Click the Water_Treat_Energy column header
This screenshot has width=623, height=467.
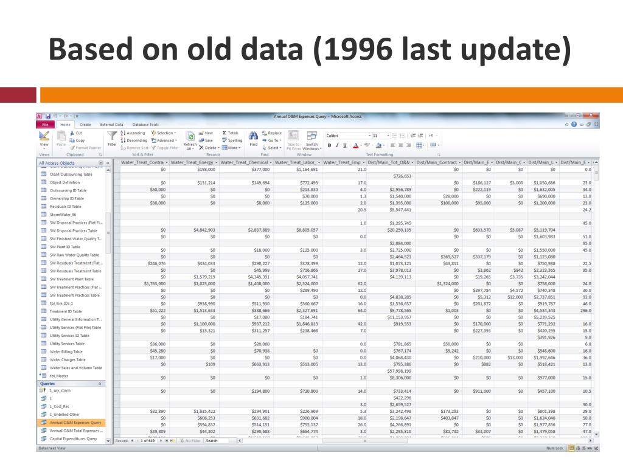[x=194, y=162]
